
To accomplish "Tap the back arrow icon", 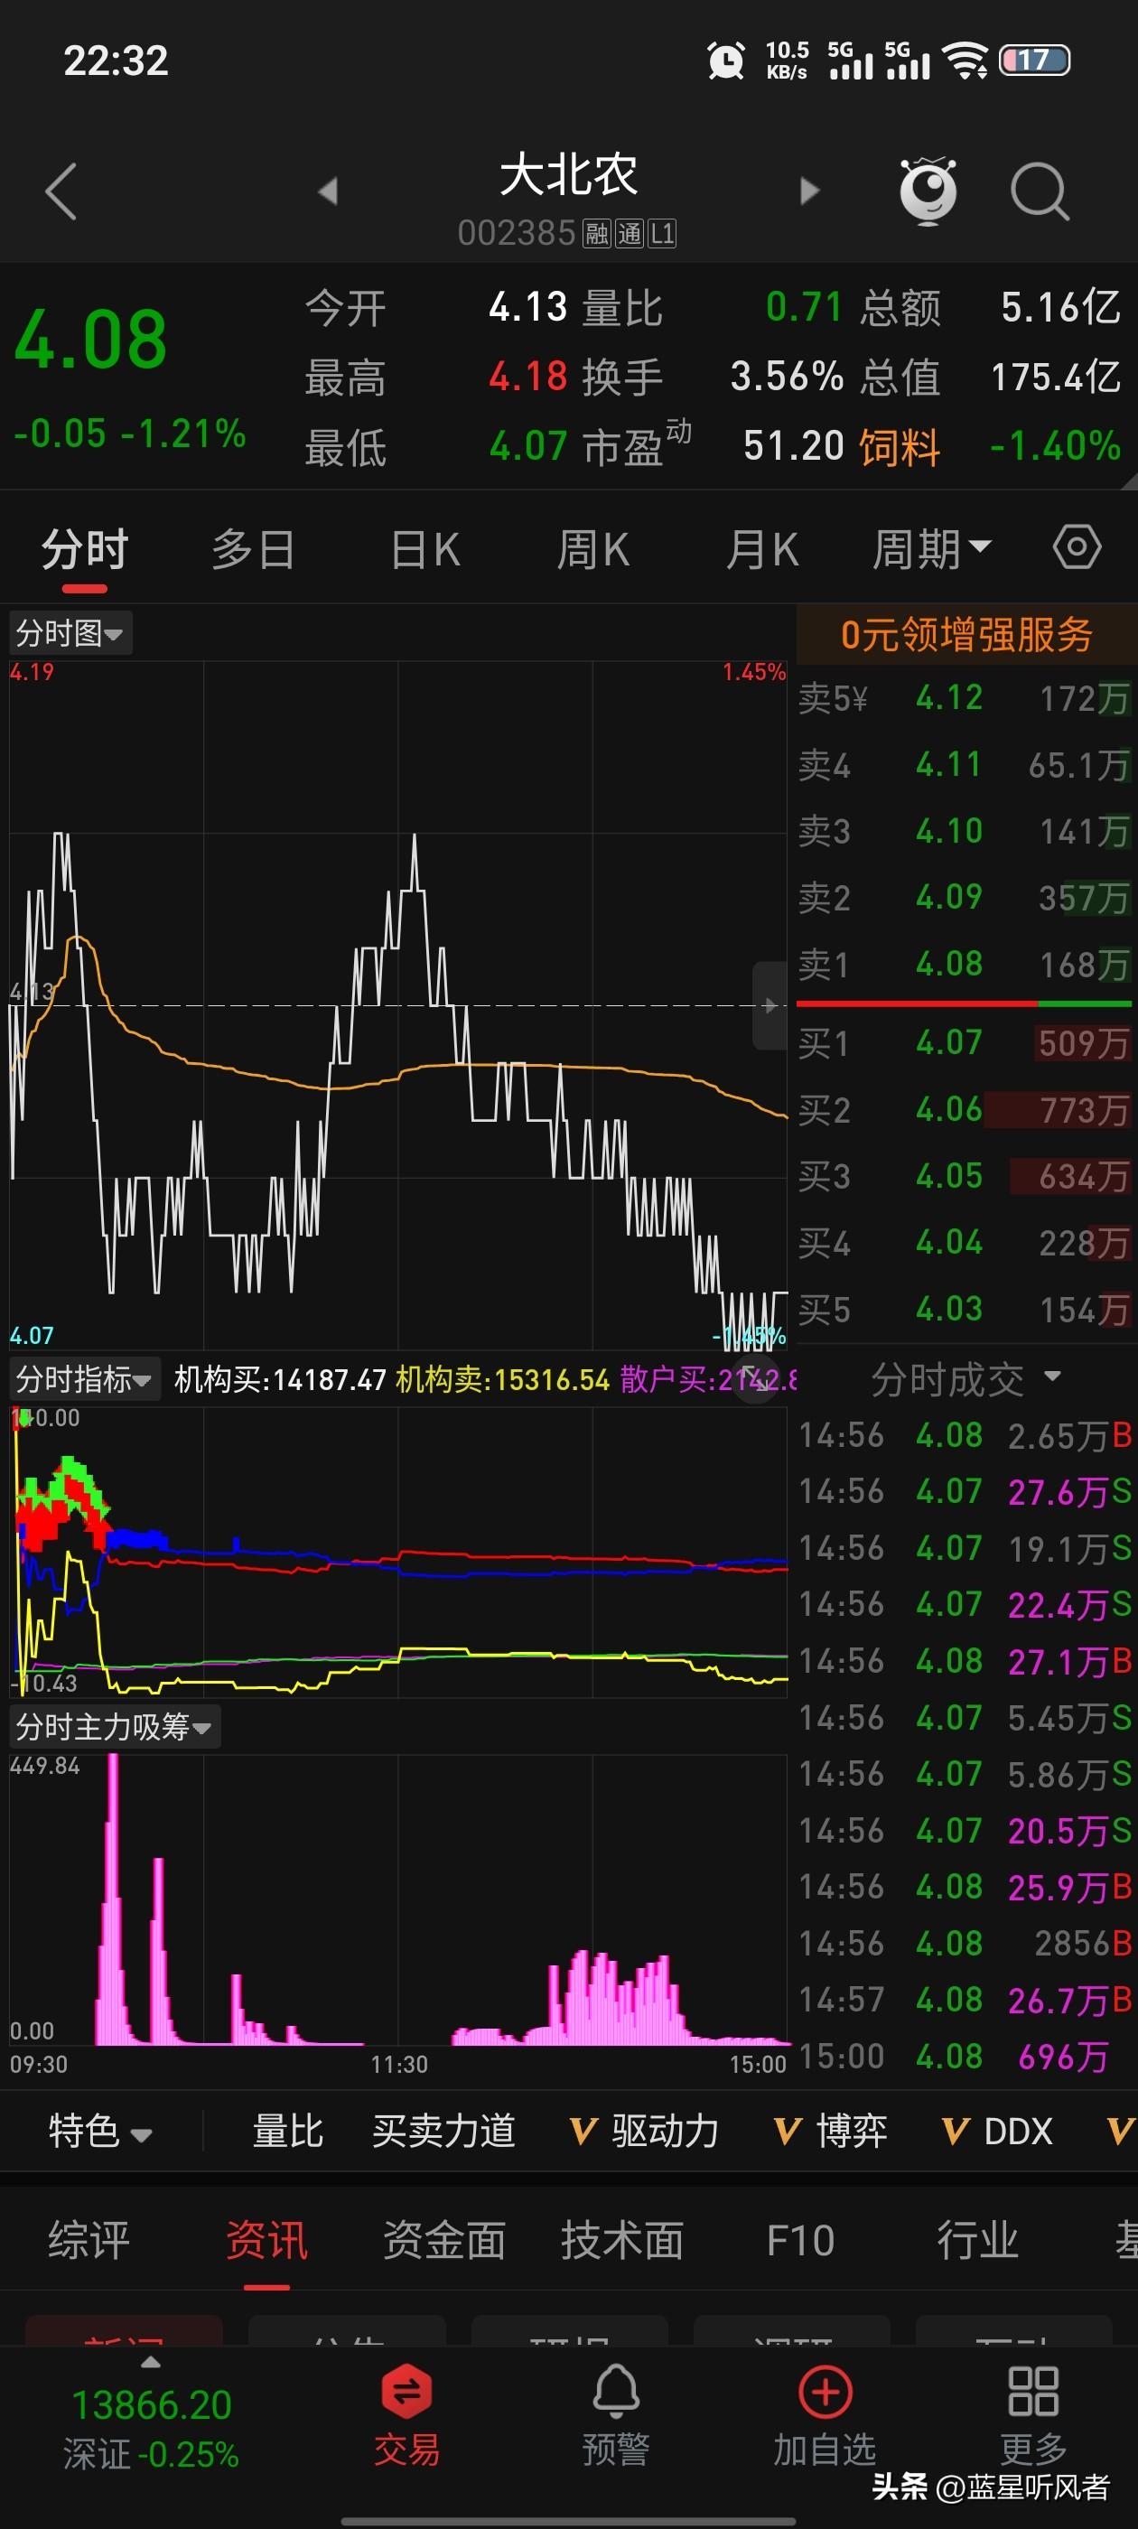I will coord(61,191).
